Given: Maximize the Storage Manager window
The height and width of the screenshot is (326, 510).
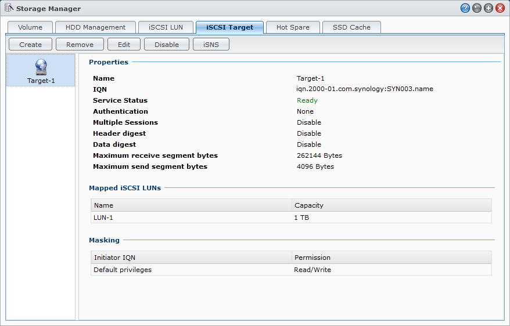Looking at the screenshot, I should point(488,9).
